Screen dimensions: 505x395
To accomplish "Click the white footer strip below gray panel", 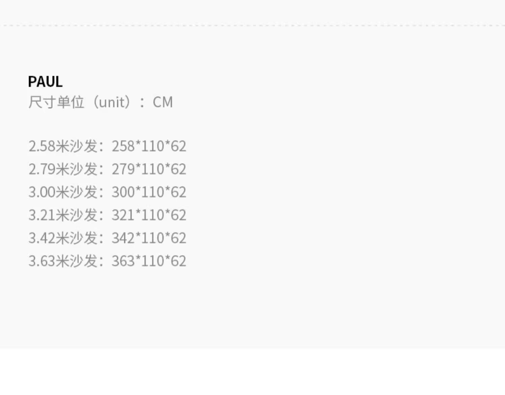I will 252,372.
